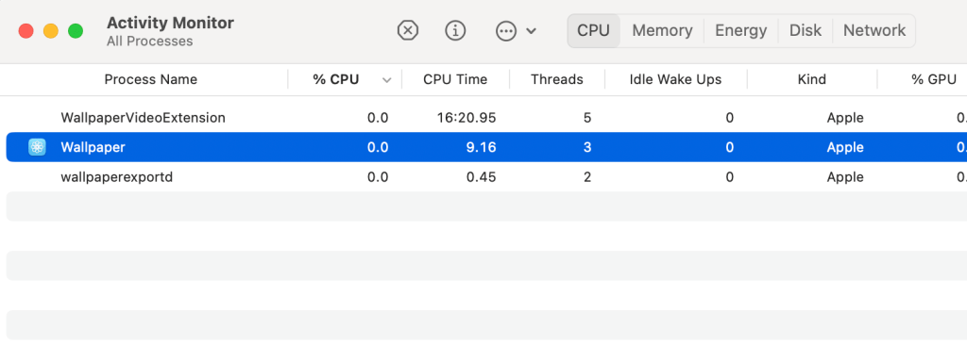Click thread count 2 for wallpaperexportd

click(x=587, y=177)
